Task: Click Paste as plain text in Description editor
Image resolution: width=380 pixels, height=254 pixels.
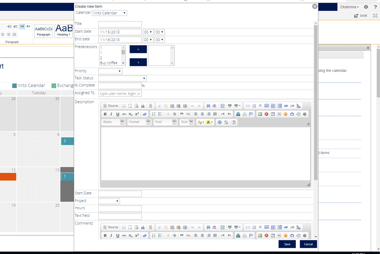Action: coord(178,106)
